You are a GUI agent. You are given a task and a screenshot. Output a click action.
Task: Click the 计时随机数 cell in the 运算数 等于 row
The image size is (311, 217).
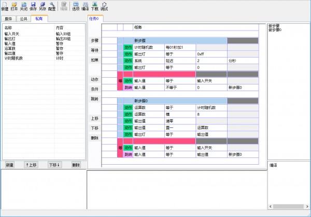pos(211,108)
